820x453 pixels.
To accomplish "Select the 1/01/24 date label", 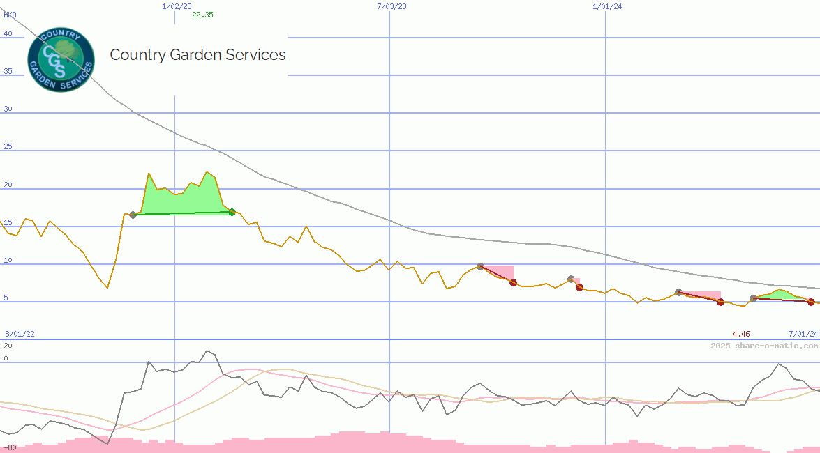I will pyautogui.click(x=607, y=6).
